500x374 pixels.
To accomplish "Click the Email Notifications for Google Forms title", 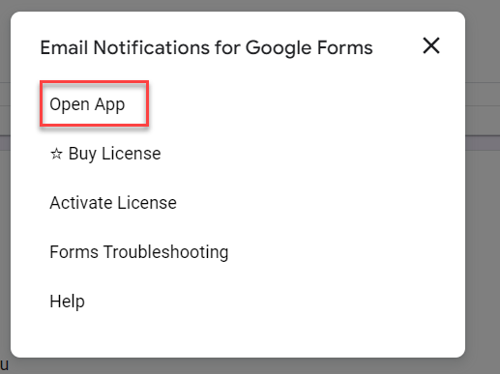I will (x=206, y=48).
